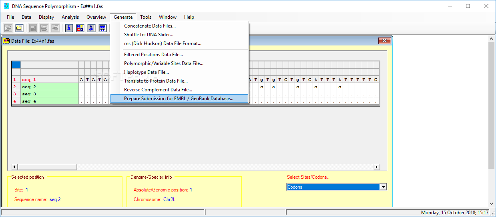Screen dimensions: 496x217
Task: Choose Prepare Submission for EMBL / GenBank Database...
Action: pos(179,99)
